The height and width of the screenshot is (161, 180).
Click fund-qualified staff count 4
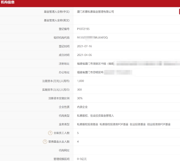(x=78, y=141)
